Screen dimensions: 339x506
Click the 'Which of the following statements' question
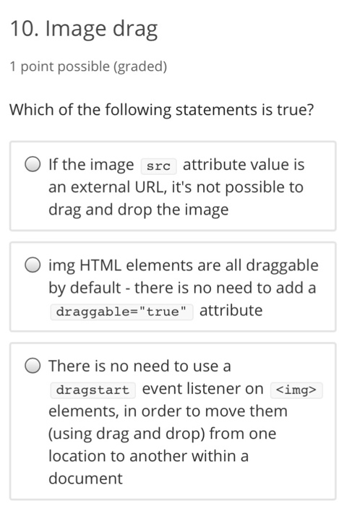162,110
